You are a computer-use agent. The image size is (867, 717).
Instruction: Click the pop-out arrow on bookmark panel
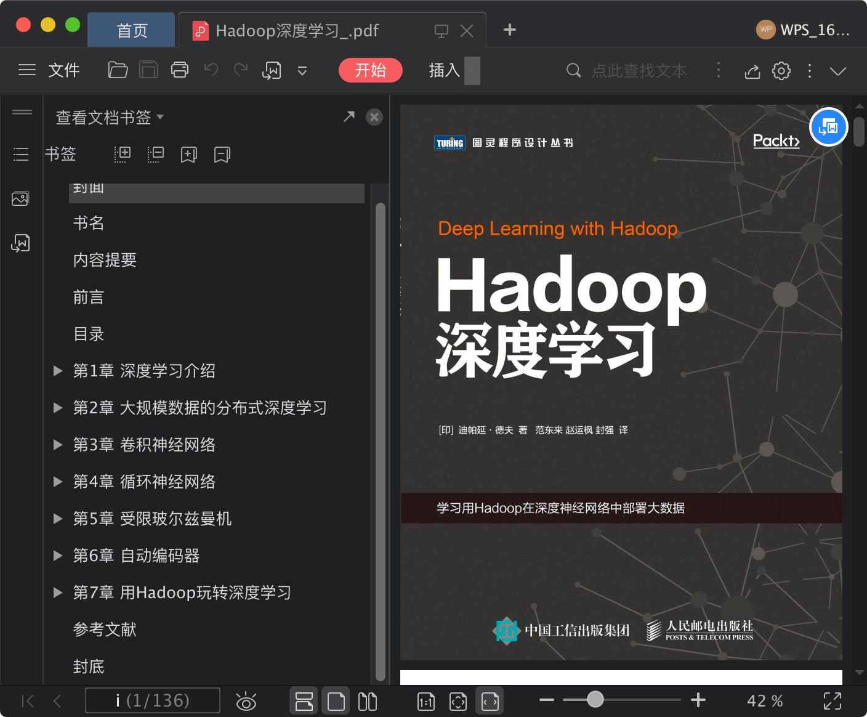tap(349, 116)
